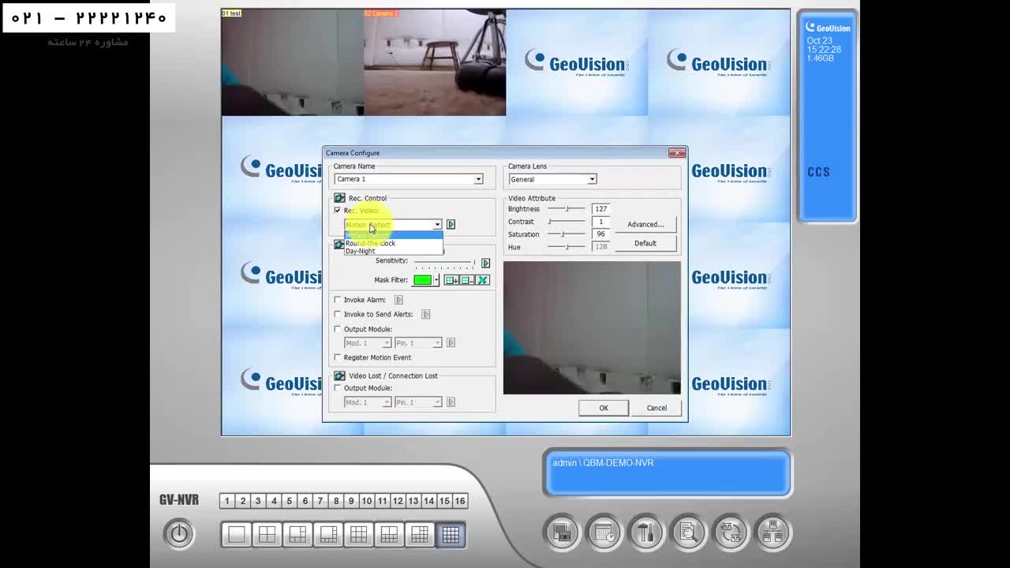
Task: Enable Output Module checkbox under motion settings
Action: (338, 329)
